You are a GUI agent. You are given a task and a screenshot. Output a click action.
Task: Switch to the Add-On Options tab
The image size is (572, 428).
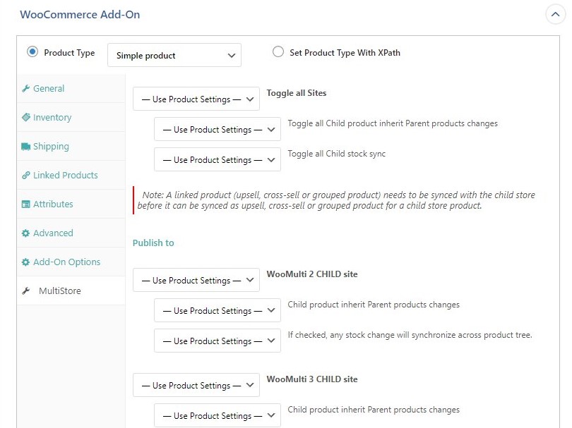tap(71, 262)
